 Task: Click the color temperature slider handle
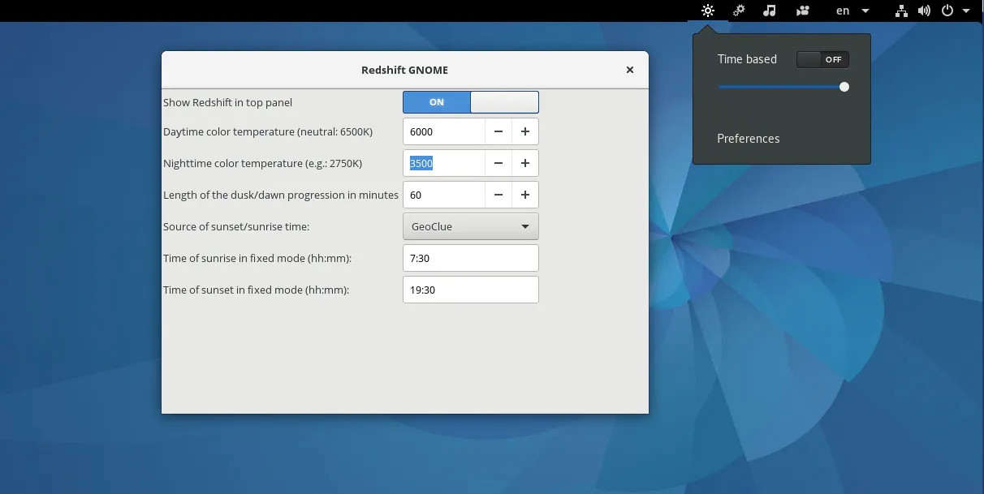[844, 87]
